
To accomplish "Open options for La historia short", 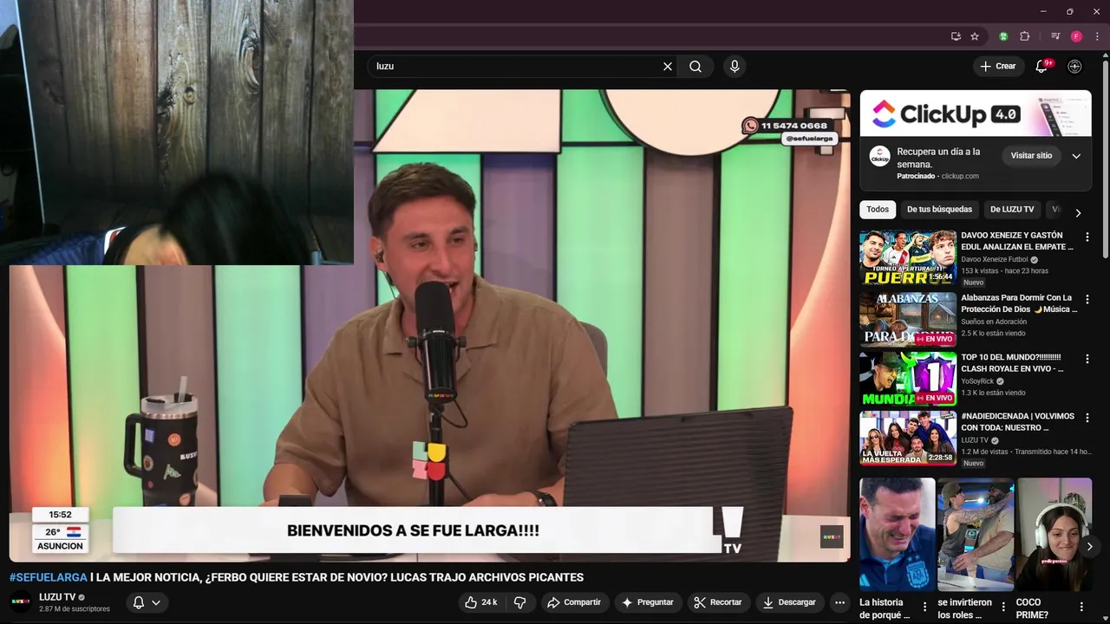I will pyautogui.click(x=924, y=607).
